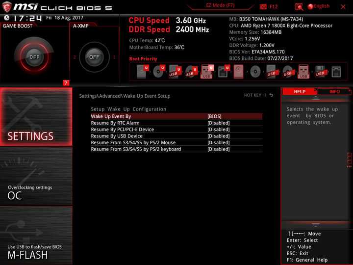The image size is (353, 265).
Task: Click the help panel top scroll handle
Action: (x=316, y=98)
